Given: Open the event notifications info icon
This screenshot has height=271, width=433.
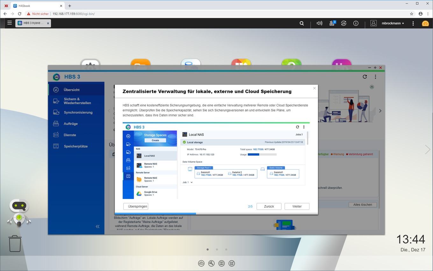Looking at the screenshot, I should point(356,23).
